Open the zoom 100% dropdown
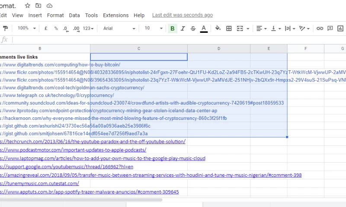Viewport: 346px width, 207px height. (x=27, y=28)
